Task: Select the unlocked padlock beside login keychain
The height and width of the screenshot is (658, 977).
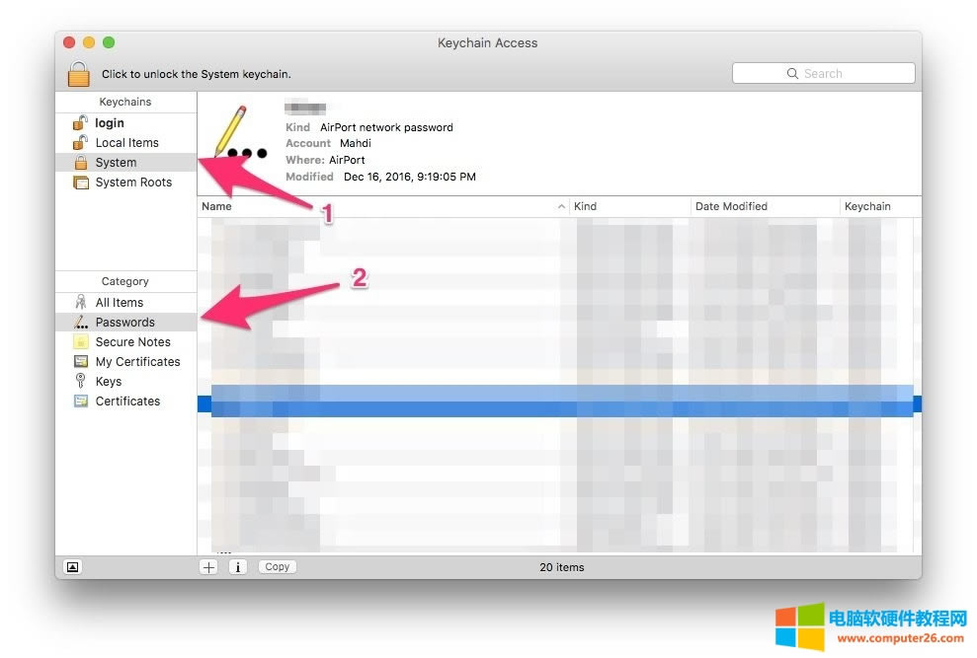Action: [81, 122]
